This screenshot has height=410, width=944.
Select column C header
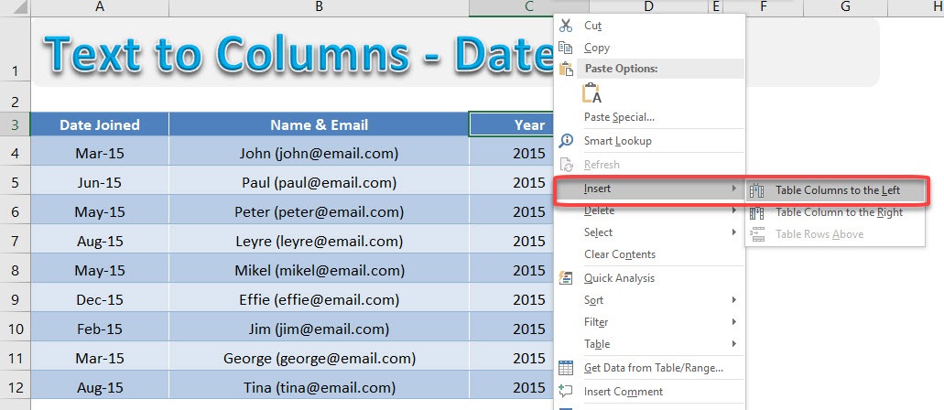(528, 7)
